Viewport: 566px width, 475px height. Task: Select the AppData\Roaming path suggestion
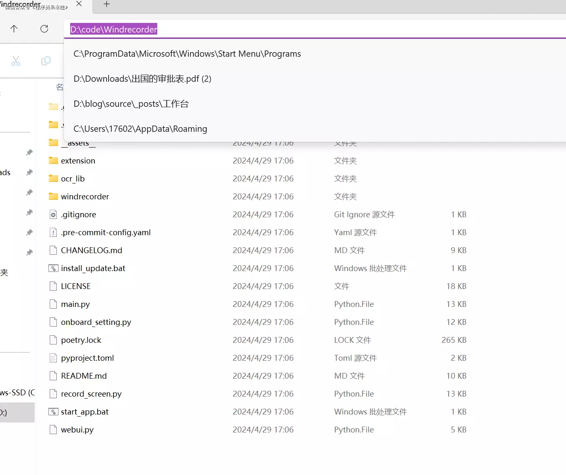[140, 129]
